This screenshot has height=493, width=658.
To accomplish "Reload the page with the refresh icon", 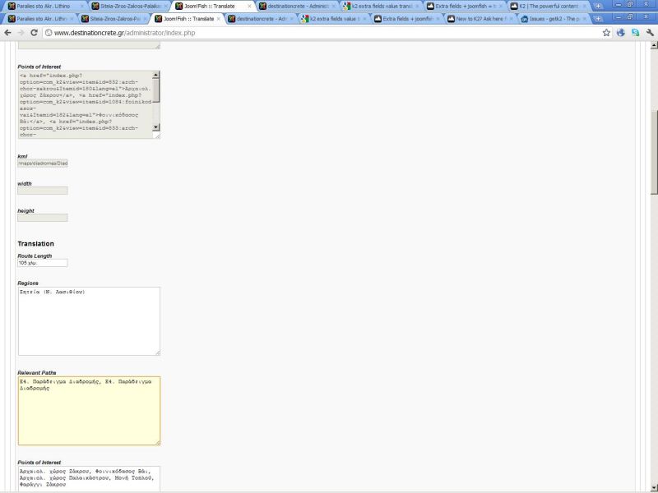I will click(34, 33).
